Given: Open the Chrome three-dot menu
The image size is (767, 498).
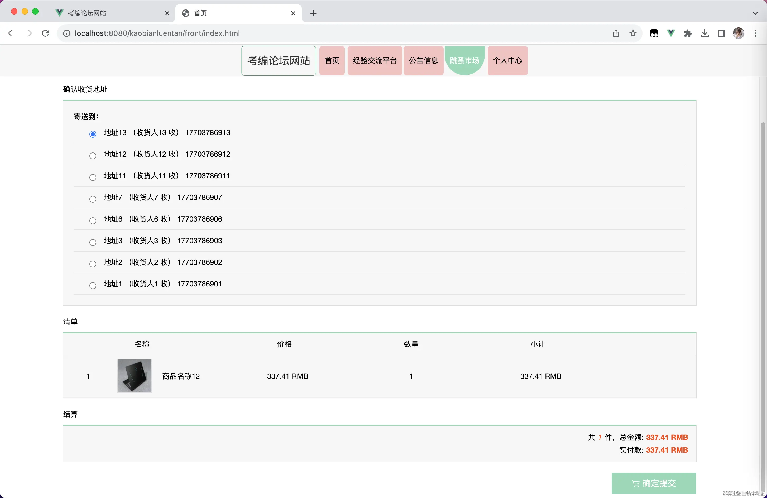Looking at the screenshot, I should [x=755, y=33].
